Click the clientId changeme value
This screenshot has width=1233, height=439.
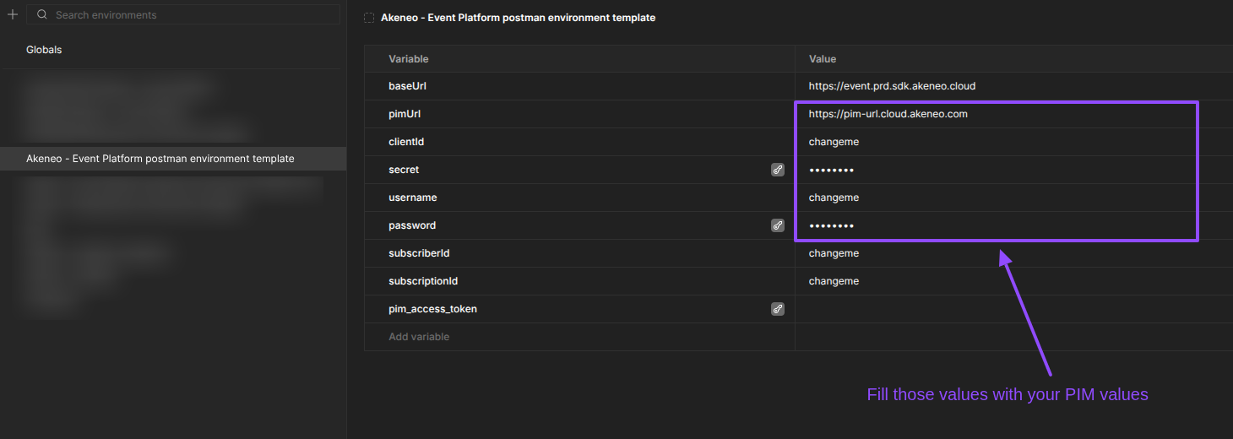(834, 142)
